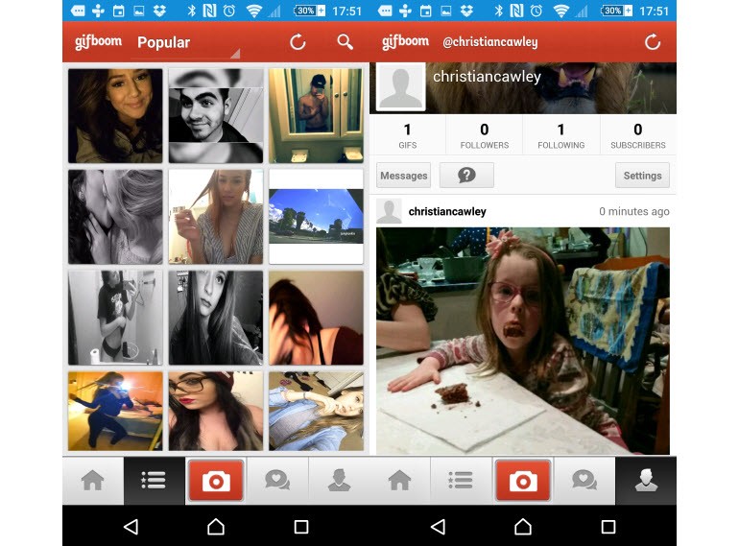Open profile Settings

pyautogui.click(x=642, y=176)
